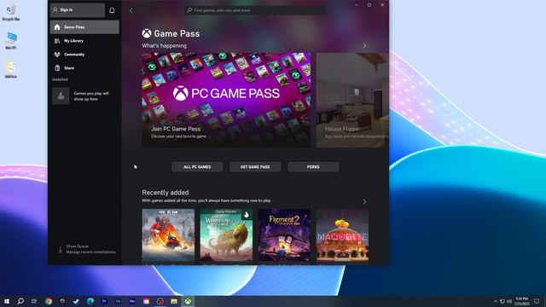Focus the Find games search field
Screen dimensions: 546x307
[255, 10]
